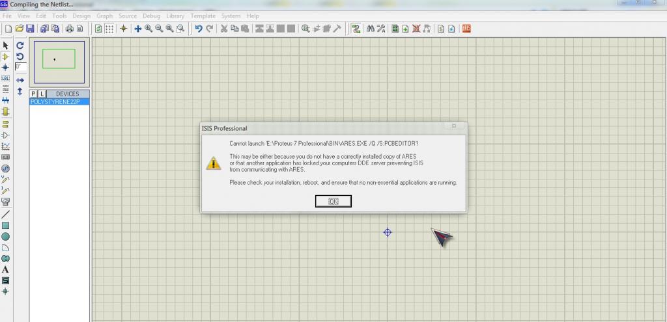Open an existing design with folder icon
This screenshot has width=667, height=322.
coord(19,29)
